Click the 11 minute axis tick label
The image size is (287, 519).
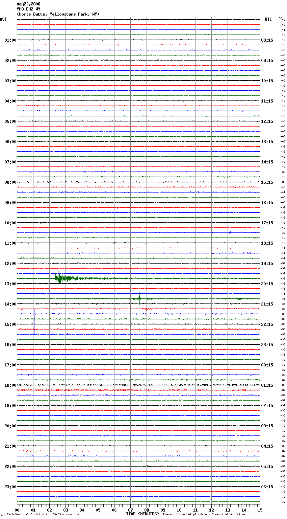pyautogui.click(x=195, y=510)
